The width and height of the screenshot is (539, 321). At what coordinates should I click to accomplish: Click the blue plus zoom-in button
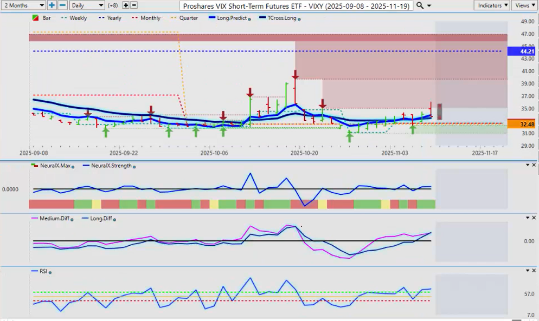pyautogui.click(x=52, y=5)
